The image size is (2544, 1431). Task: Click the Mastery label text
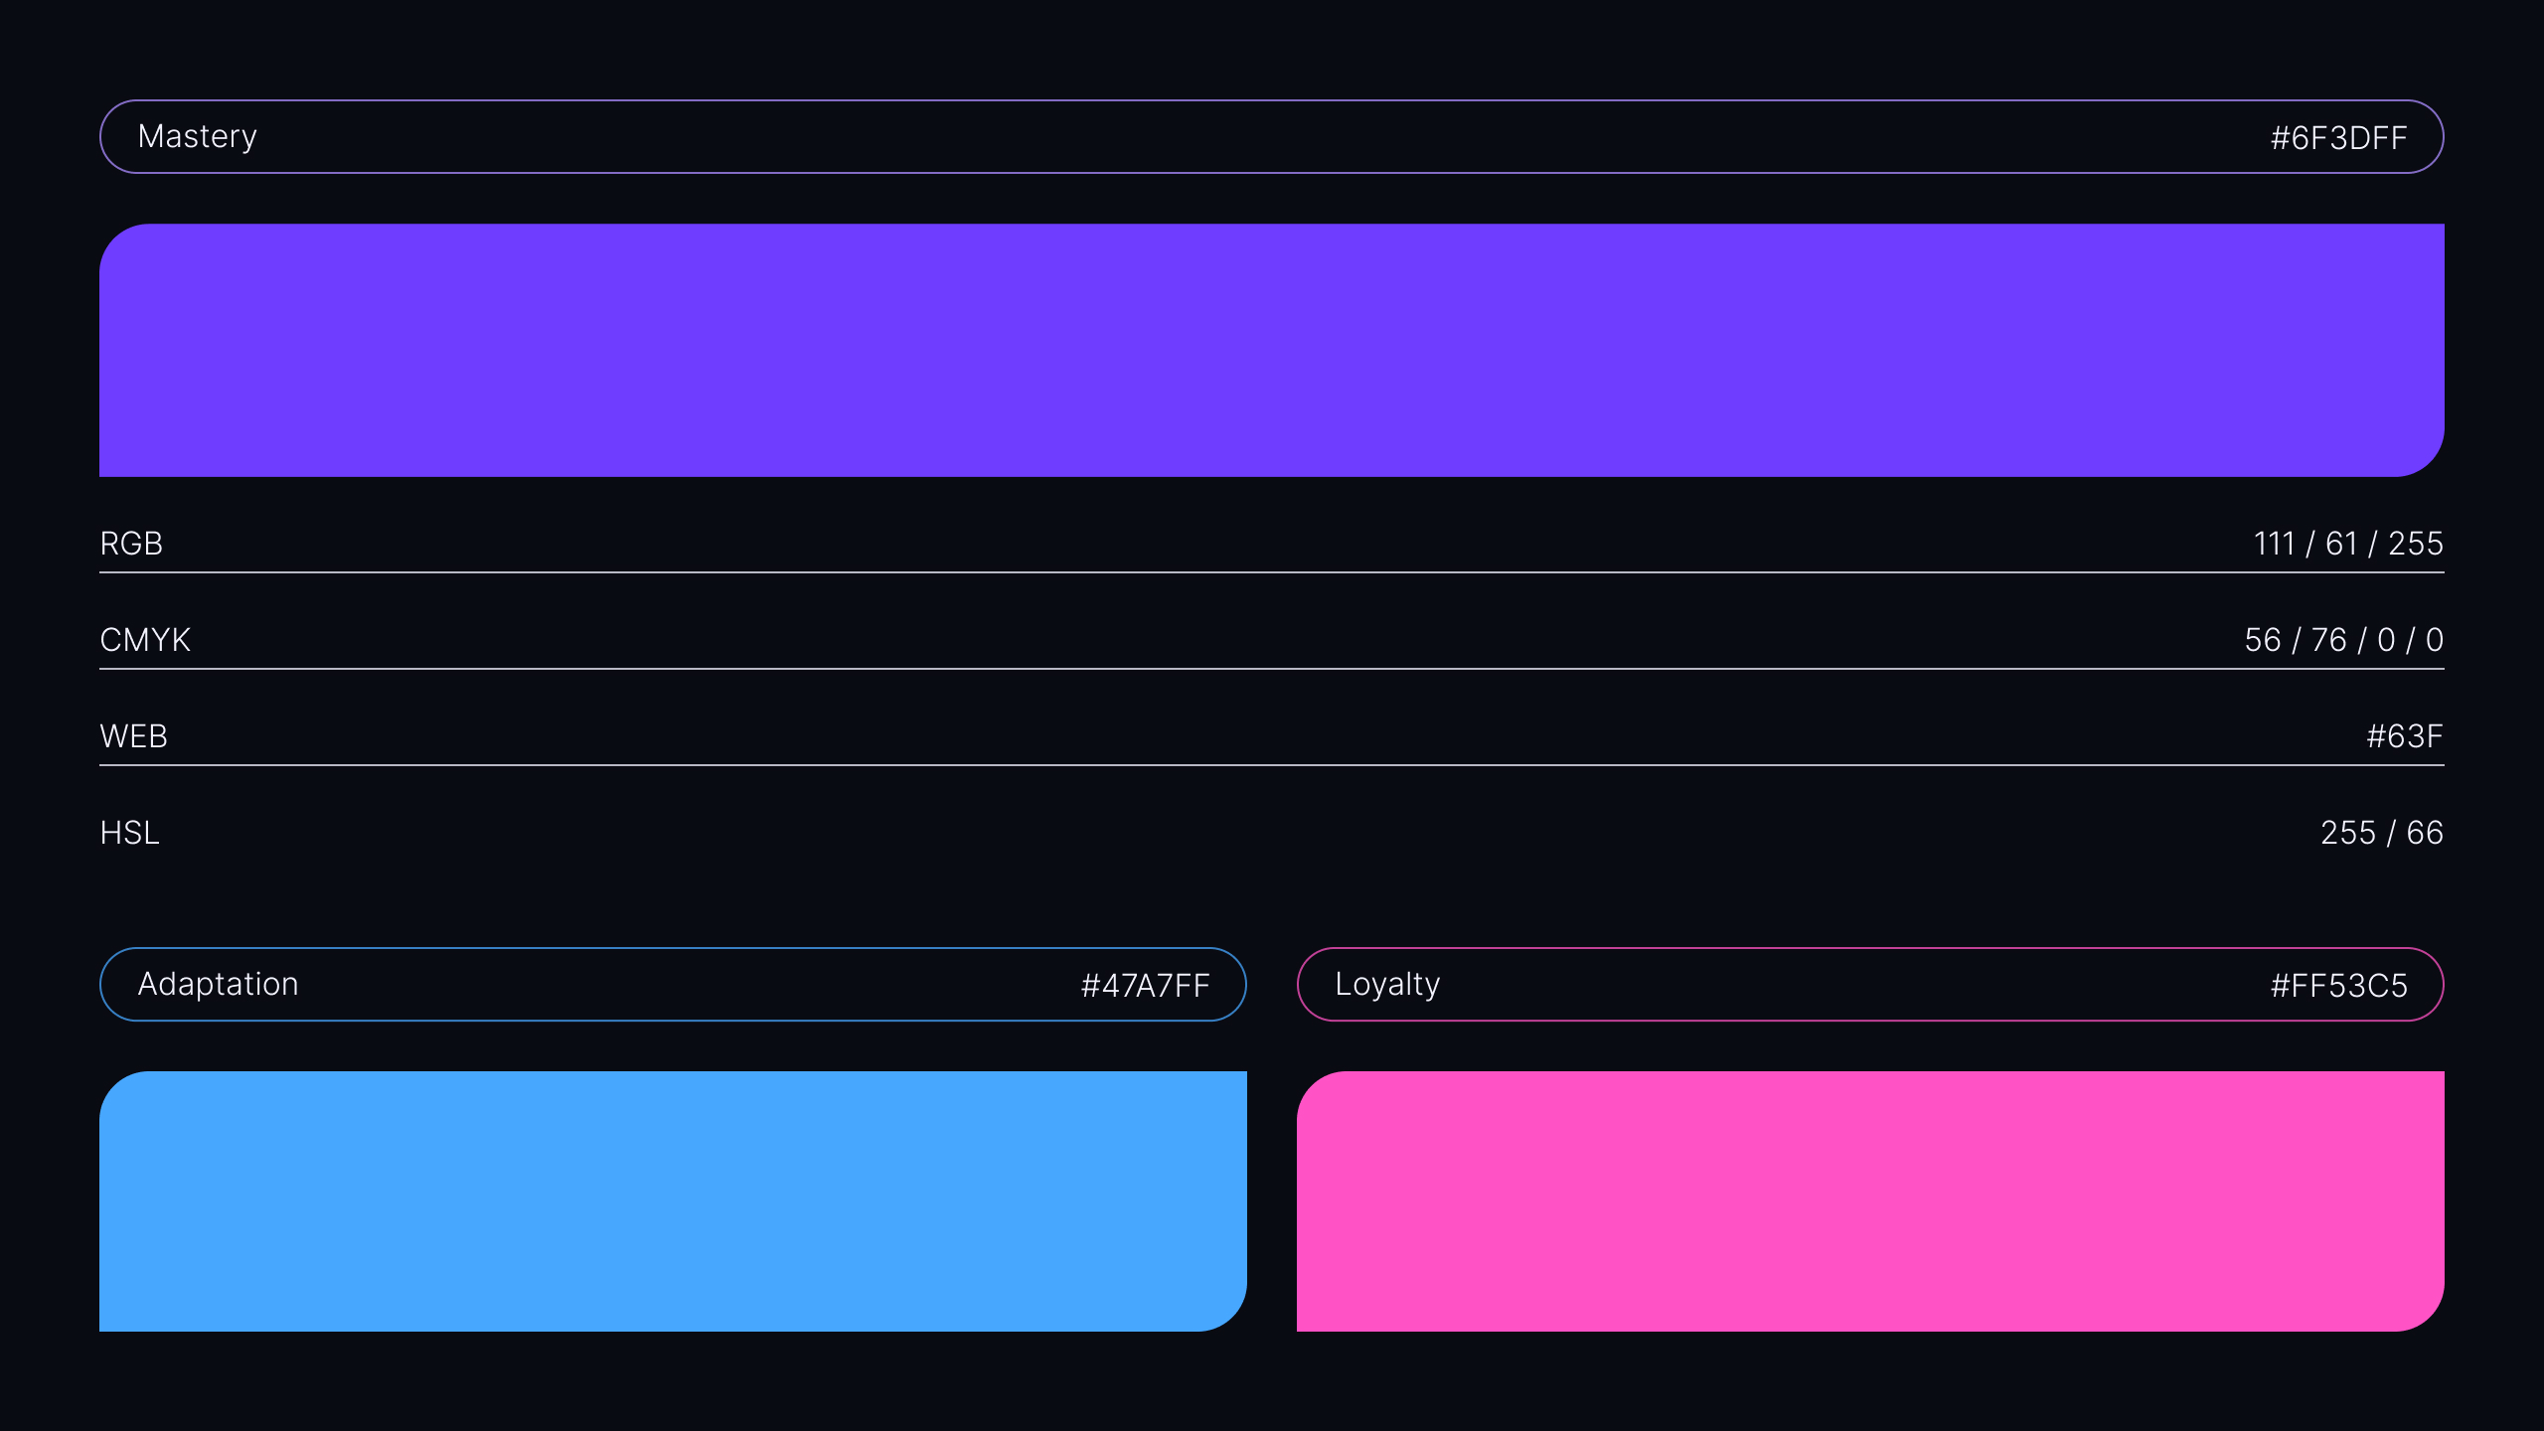[x=197, y=136]
